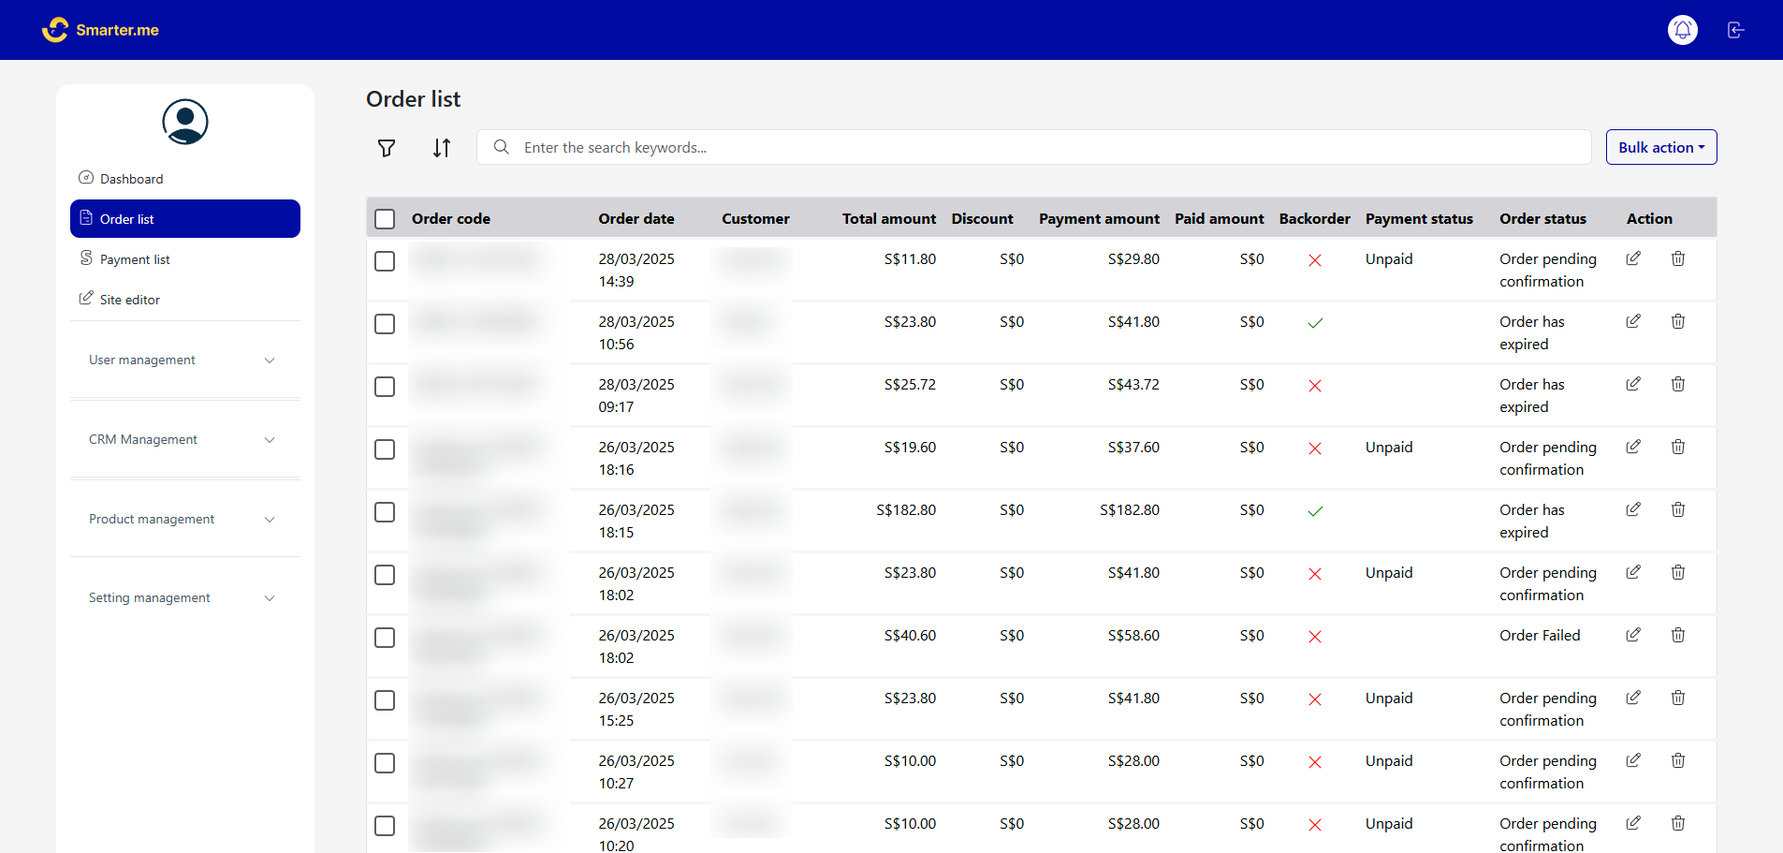Click the Smarter.me logo
Viewport: 1783px width, 853px height.
pos(101,30)
